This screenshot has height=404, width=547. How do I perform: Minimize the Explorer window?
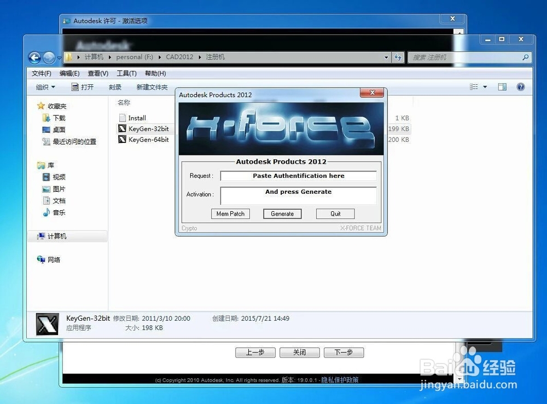tap(488, 39)
